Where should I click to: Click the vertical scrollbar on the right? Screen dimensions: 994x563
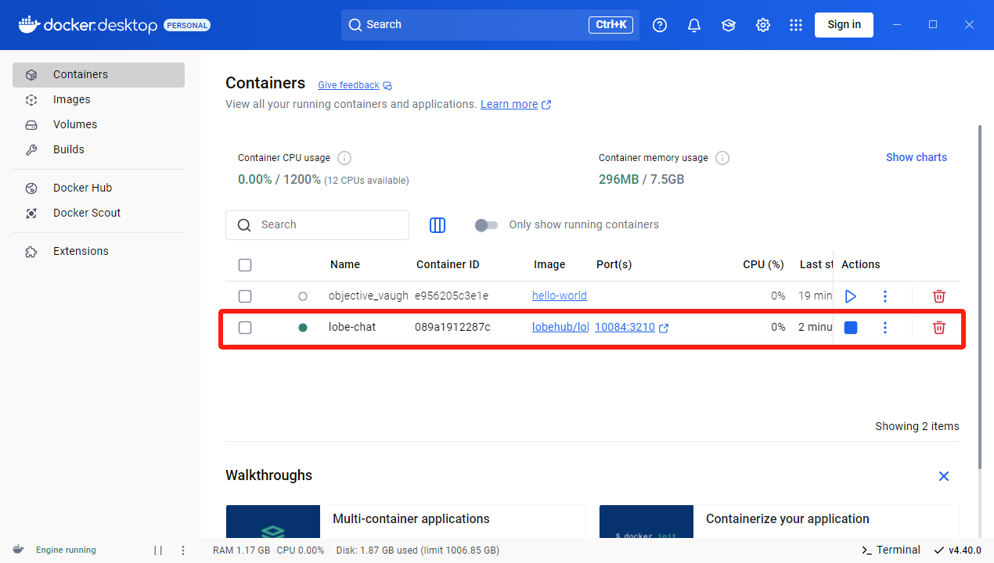979,297
